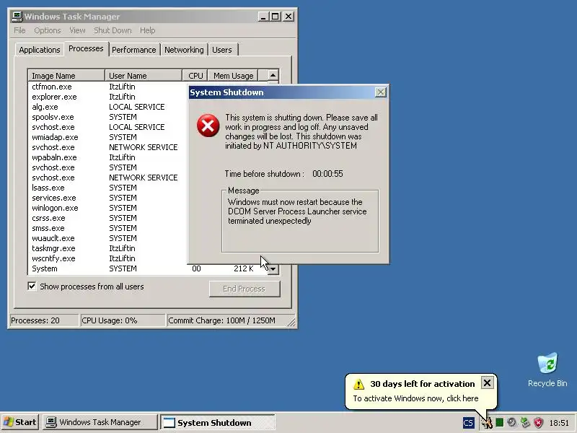
Task: Select the wmiadap.exe process row
Action: [x=107, y=137]
